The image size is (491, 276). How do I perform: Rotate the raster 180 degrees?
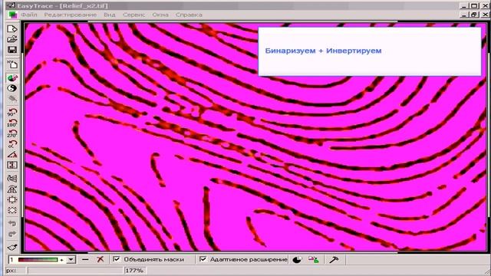tap(12, 123)
